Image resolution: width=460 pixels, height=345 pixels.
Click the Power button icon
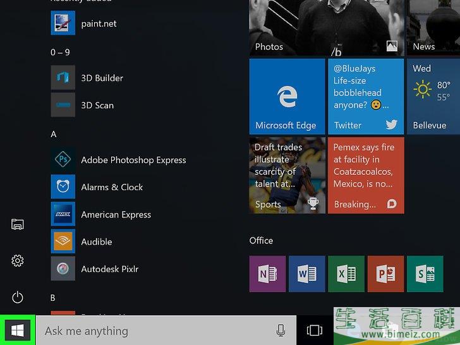[17, 297]
